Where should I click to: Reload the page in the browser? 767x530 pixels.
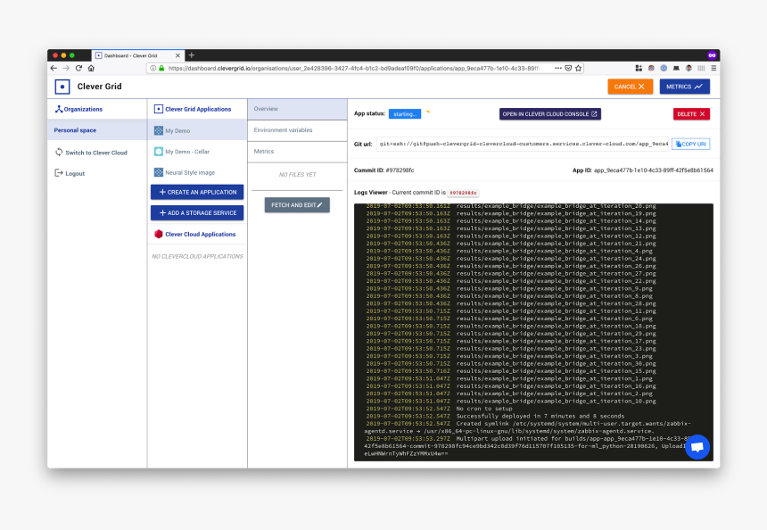78,68
